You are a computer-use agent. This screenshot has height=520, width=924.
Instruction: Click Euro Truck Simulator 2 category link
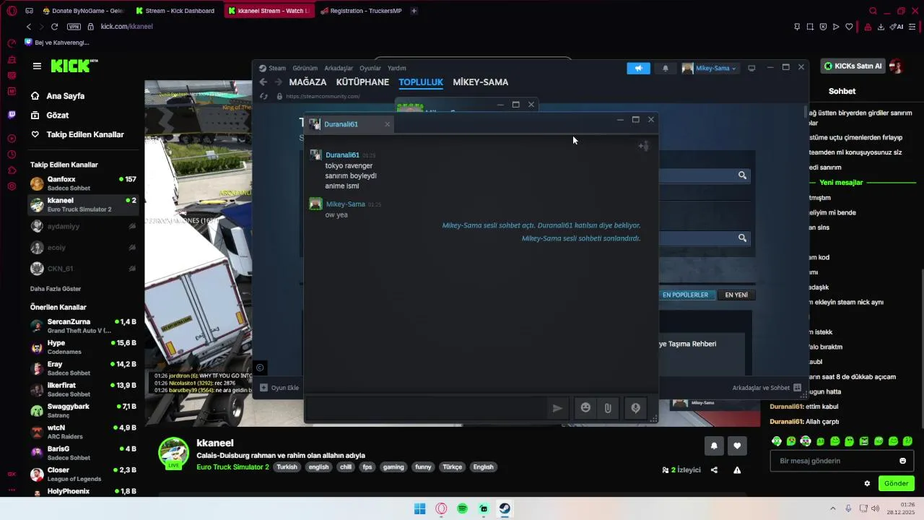(232, 467)
